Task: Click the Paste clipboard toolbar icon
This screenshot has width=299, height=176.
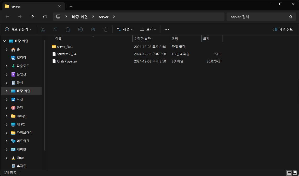Action: (x=68, y=29)
